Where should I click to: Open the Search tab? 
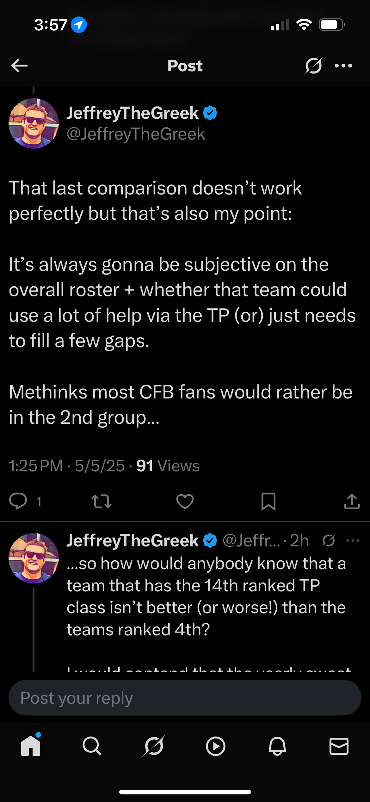[x=92, y=746]
